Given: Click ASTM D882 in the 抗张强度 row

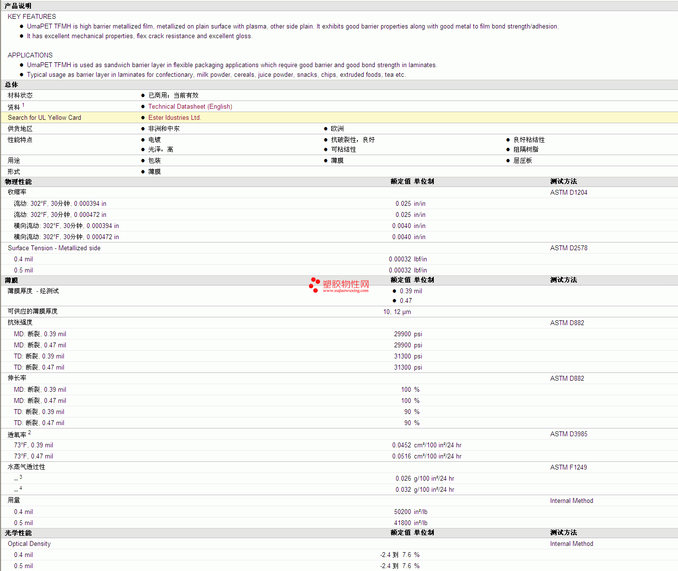Looking at the screenshot, I should pyautogui.click(x=567, y=323).
